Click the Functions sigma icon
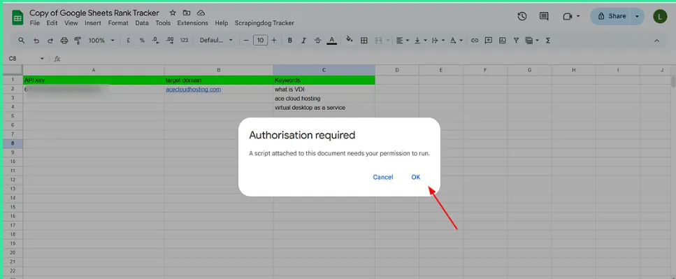 click(548, 41)
